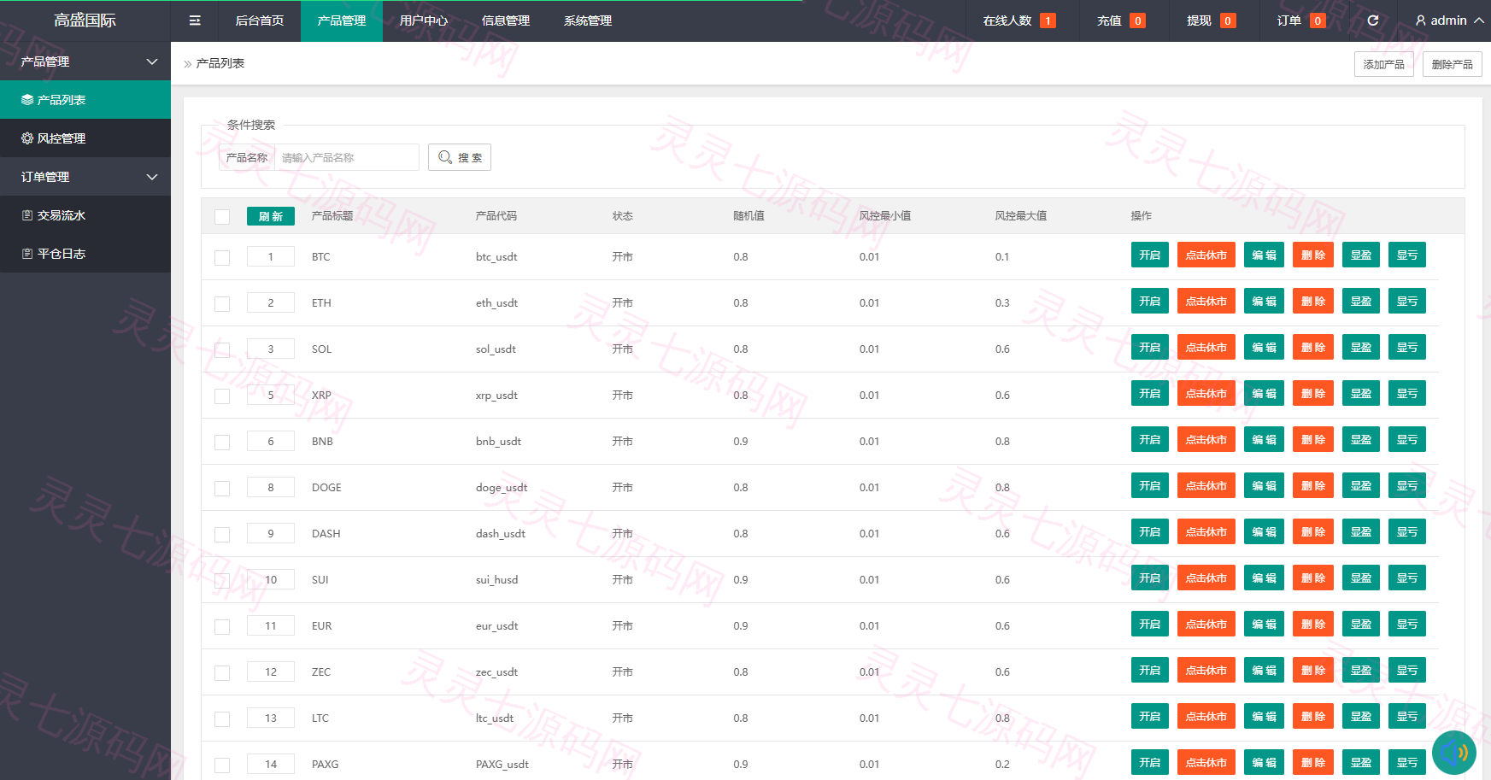1491x780 pixels.
Task: Click the 提现 notification badge
Action: click(x=1228, y=21)
